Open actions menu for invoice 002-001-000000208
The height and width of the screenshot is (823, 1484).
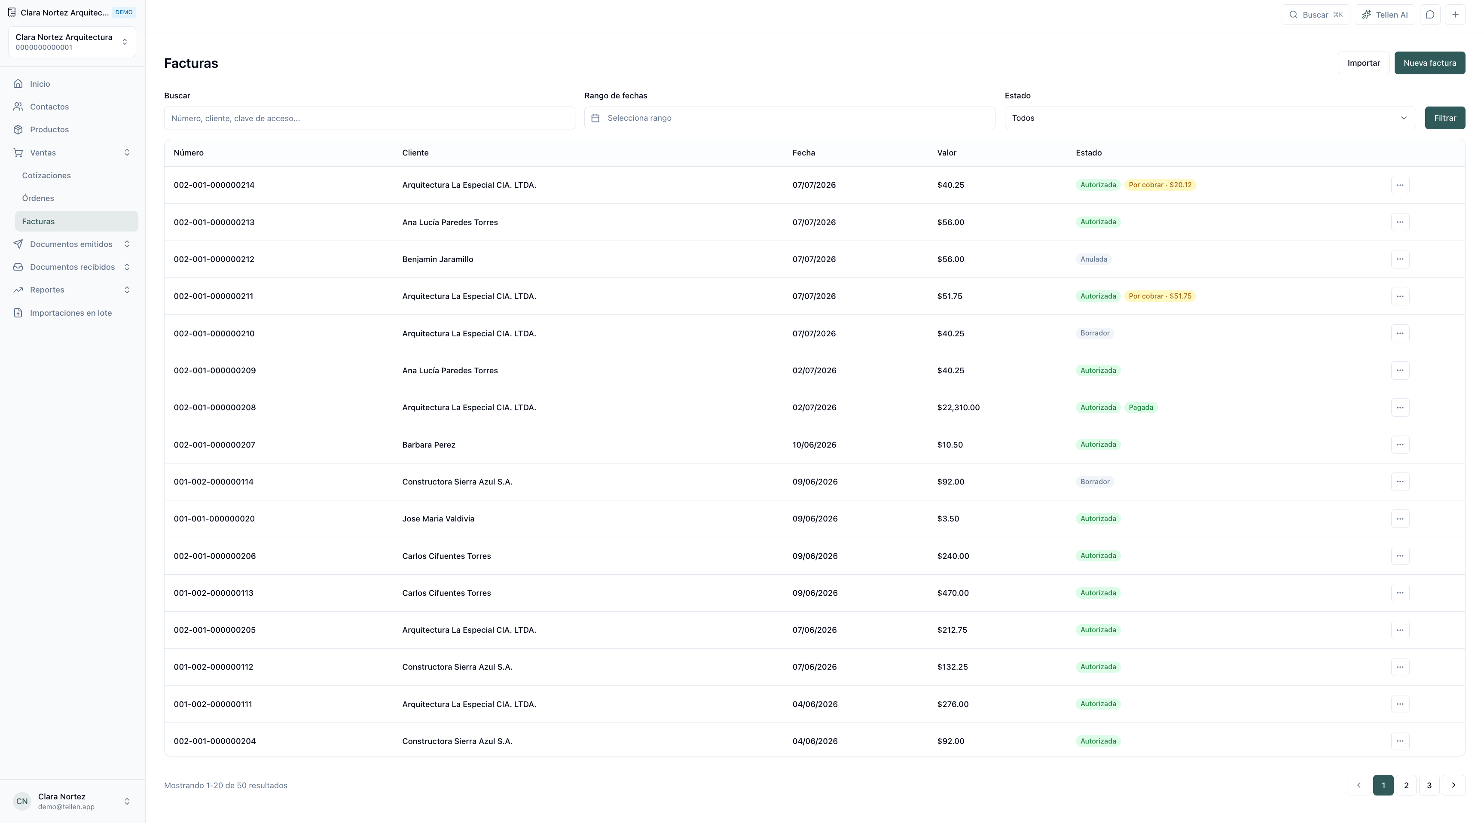click(x=1400, y=408)
